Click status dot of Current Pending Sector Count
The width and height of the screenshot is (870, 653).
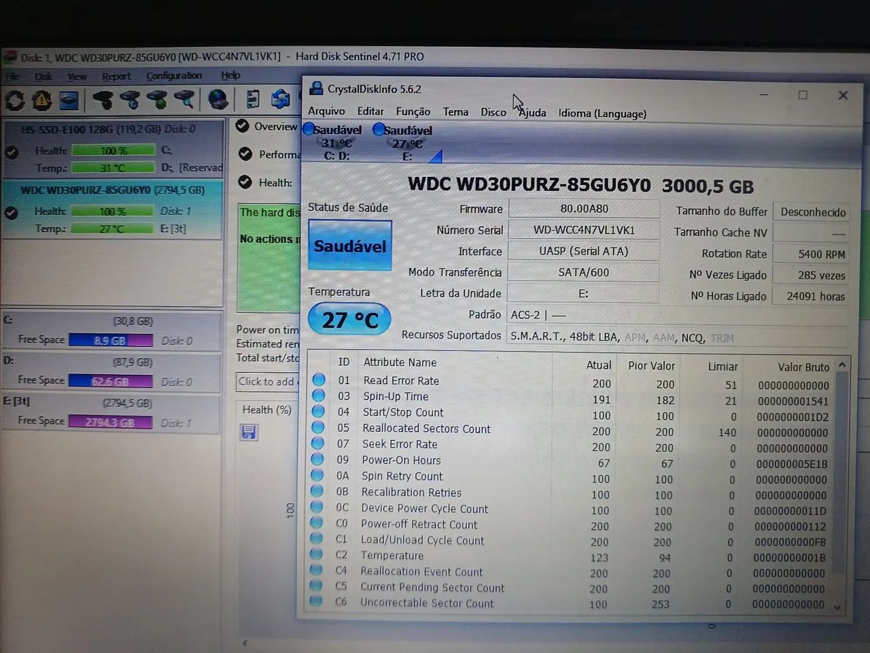pyautogui.click(x=315, y=586)
